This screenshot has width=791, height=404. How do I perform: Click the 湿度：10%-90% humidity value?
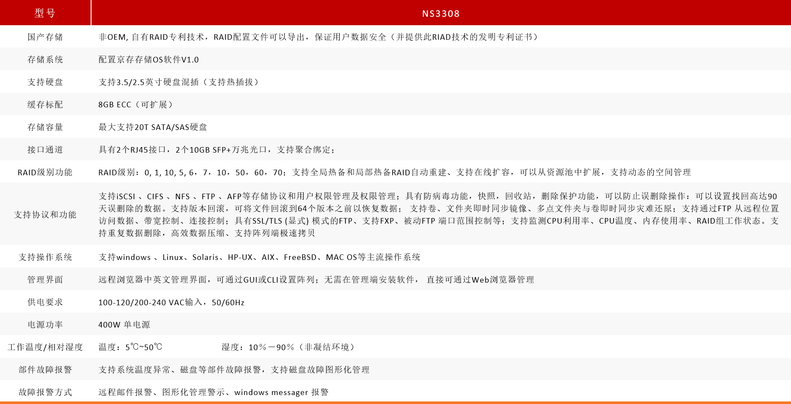(x=289, y=347)
